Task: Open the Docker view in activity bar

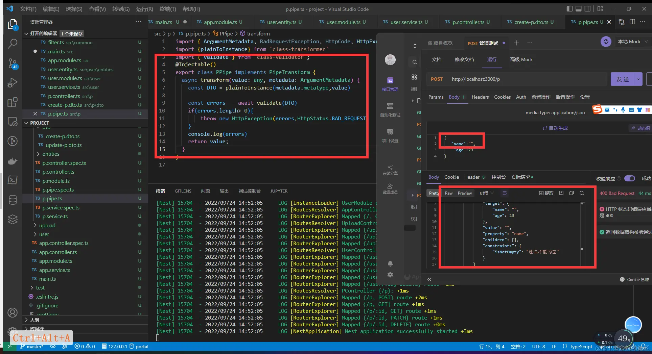Action: click(13, 161)
